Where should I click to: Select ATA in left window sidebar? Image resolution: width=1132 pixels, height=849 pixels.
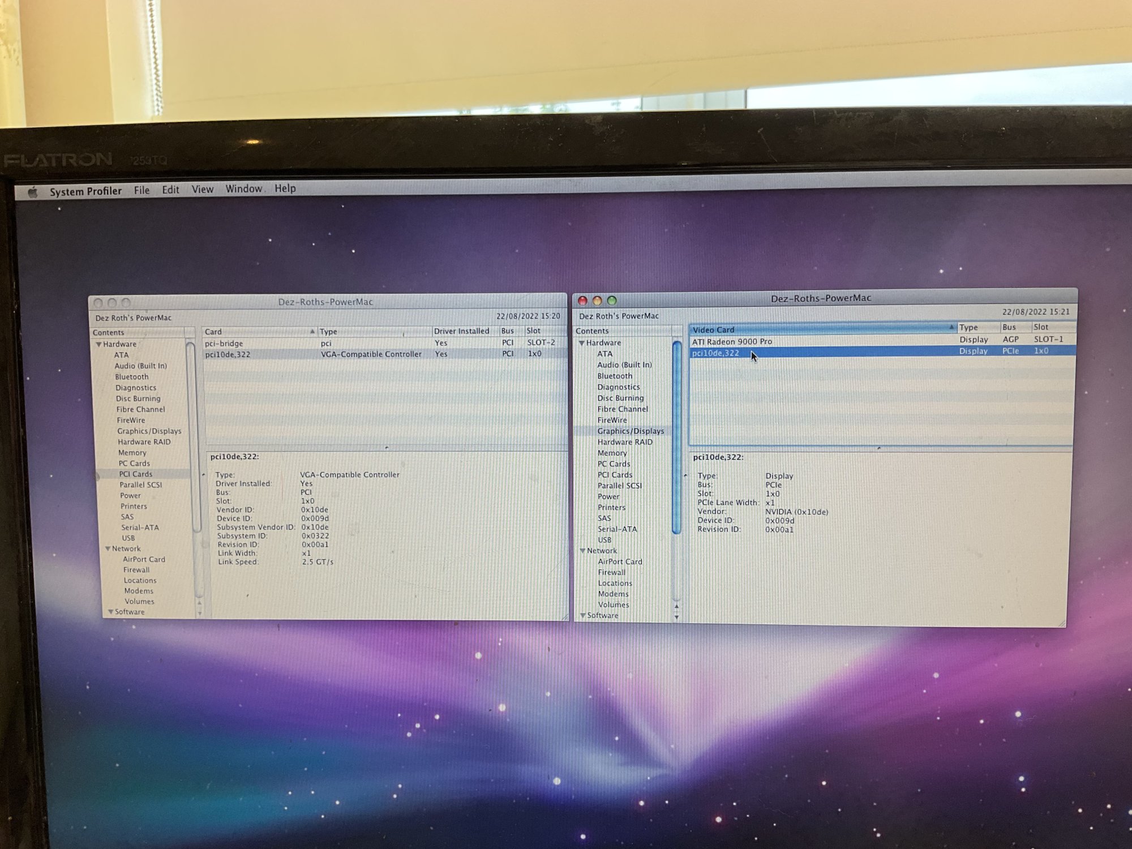click(x=121, y=355)
